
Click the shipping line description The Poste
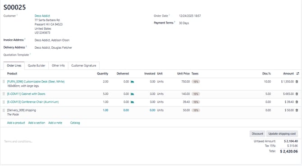[x=13, y=114]
